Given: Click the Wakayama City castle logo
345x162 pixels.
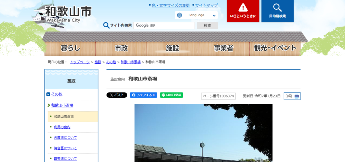Looking at the screenshot, I should 62,14.
